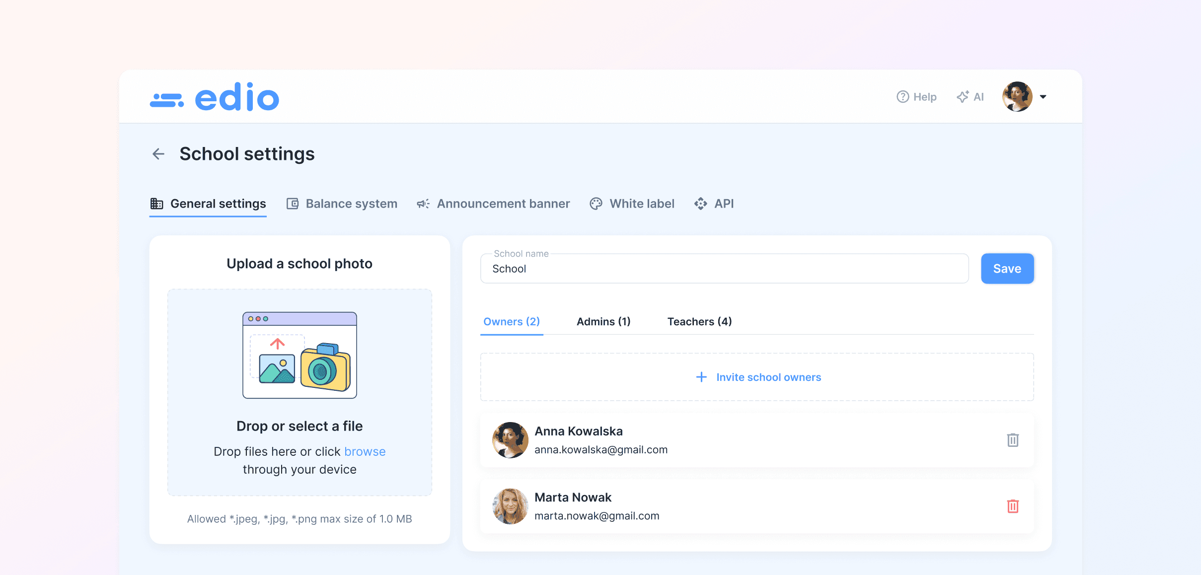1201x575 pixels.
Task: Click Anna Kowalska's profile photo
Action: (510, 440)
